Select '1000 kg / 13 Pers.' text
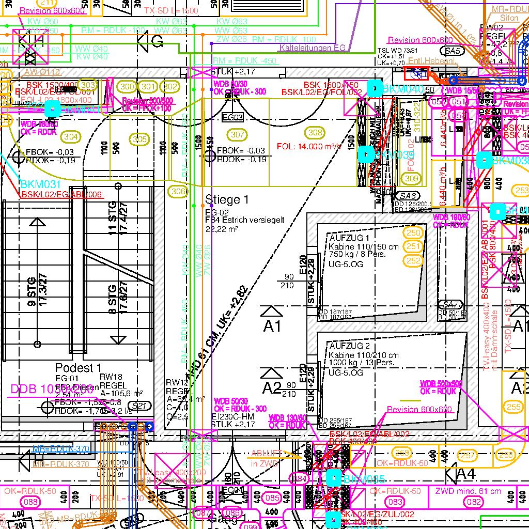 [x=361, y=363]
